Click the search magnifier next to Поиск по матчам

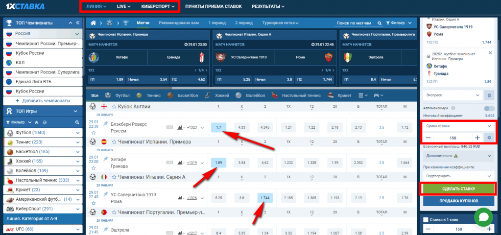[380, 23]
